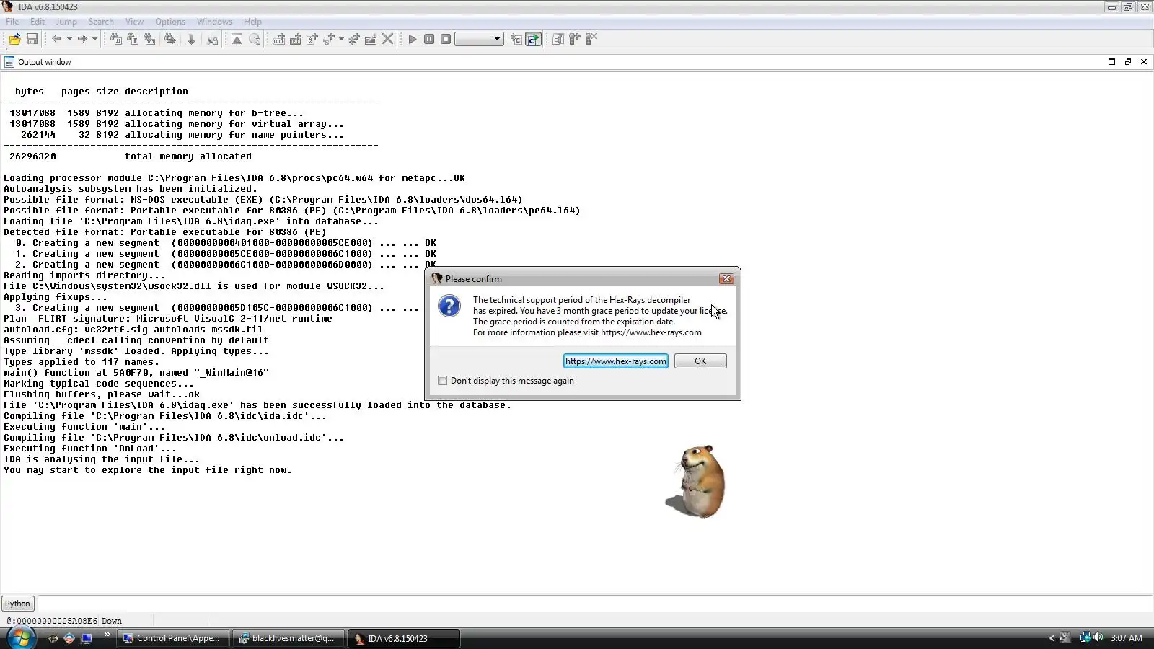Open the Search menu
1154x649 pixels.
[x=101, y=22]
